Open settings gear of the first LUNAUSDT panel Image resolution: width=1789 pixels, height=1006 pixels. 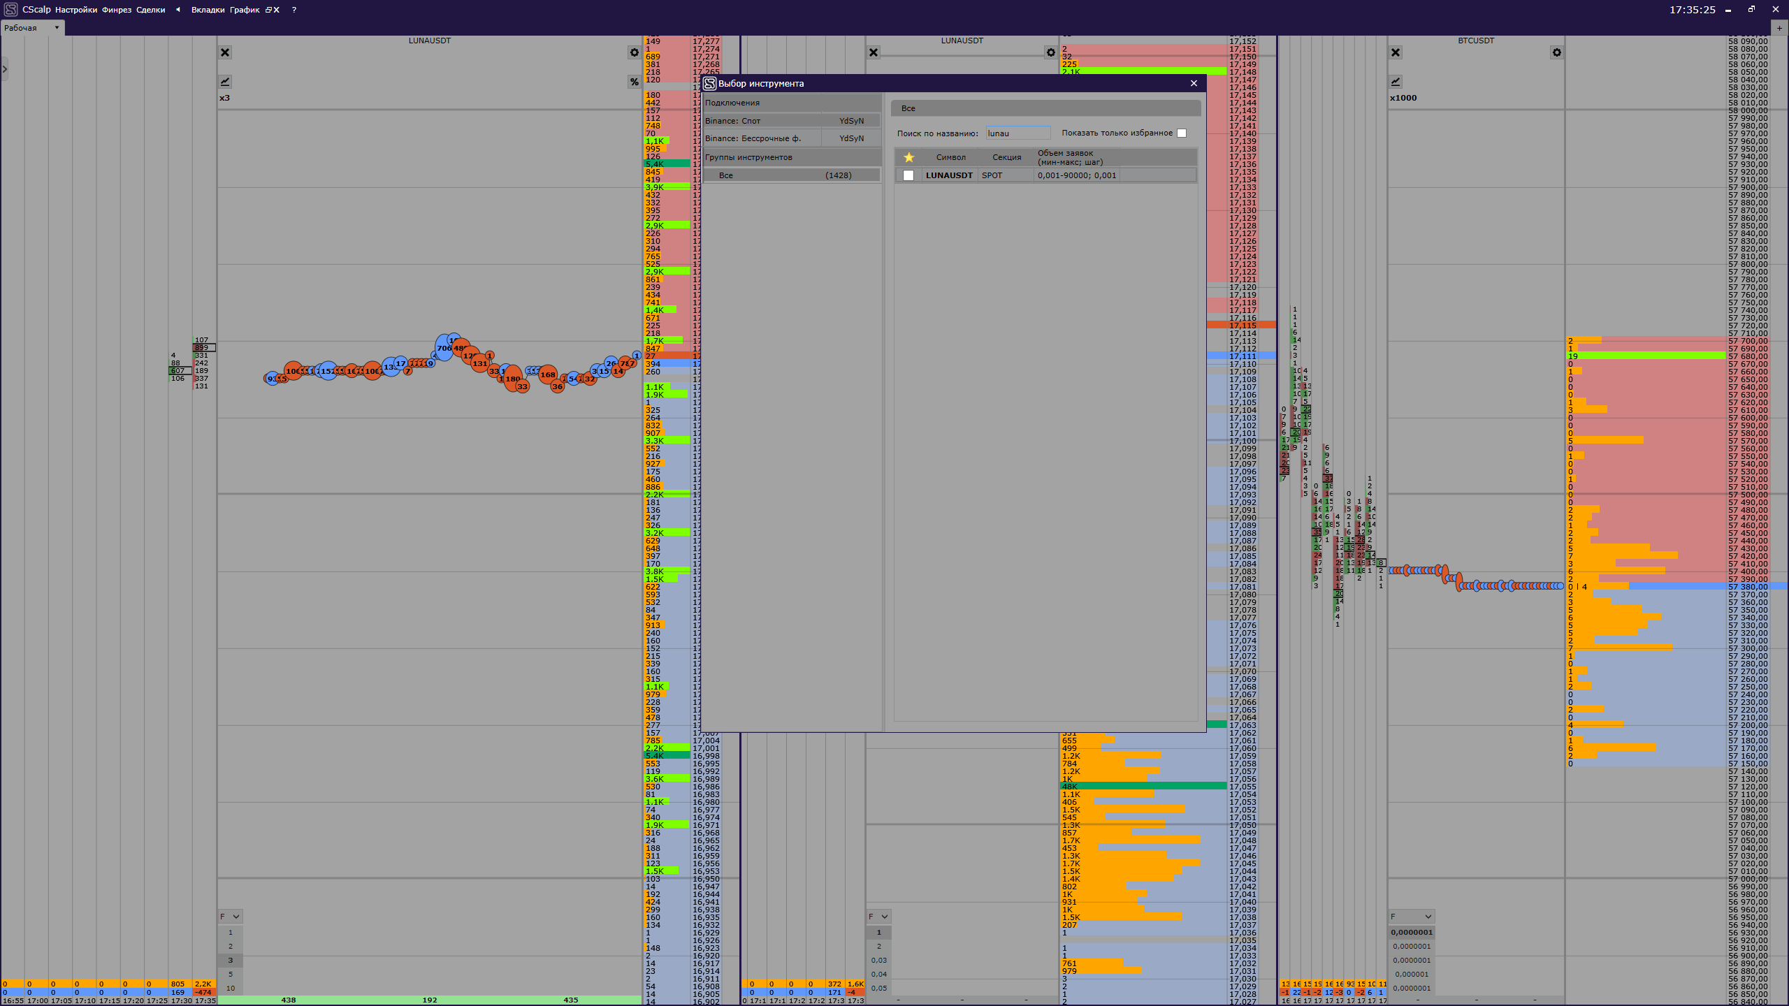tap(634, 52)
